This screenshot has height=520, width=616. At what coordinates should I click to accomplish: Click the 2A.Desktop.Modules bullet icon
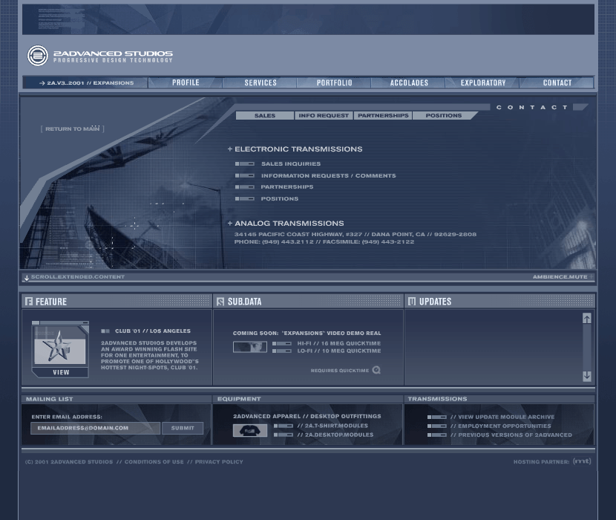point(284,435)
